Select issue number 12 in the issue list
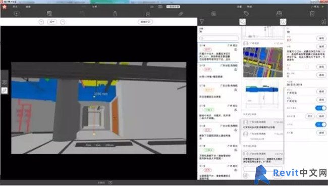Screen dimensions: 328x186 point(219,172)
